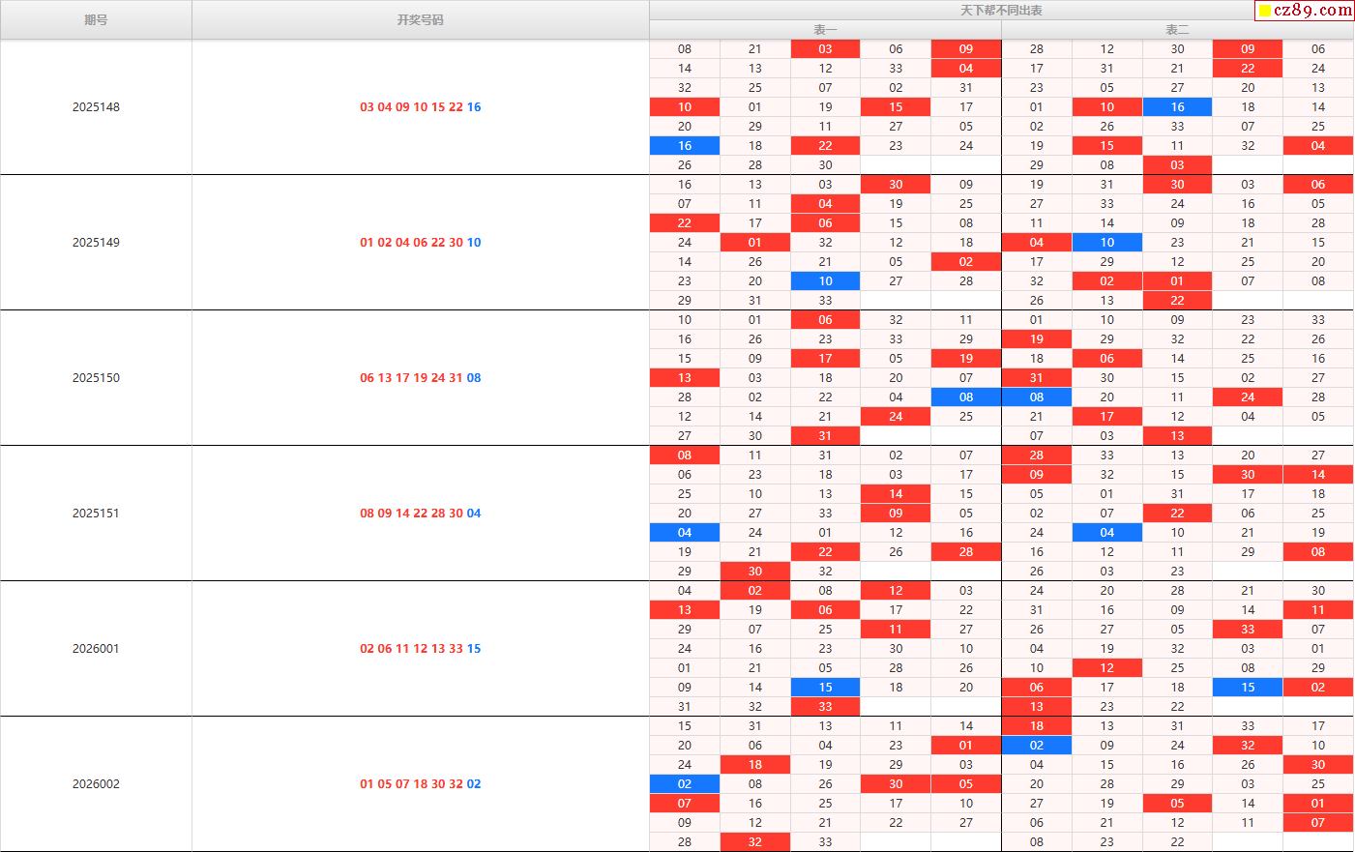Click the 开奖号码 column header
The image size is (1355, 852).
pyautogui.click(x=420, y=19)
